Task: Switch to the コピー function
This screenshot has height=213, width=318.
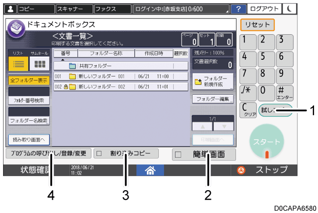Action: (36, 9)
